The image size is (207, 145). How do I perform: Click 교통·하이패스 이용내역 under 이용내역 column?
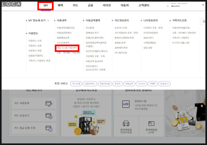click(x=68, y=53)
